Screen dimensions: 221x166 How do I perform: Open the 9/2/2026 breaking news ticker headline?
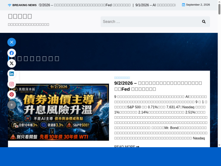tap(85, 5)
